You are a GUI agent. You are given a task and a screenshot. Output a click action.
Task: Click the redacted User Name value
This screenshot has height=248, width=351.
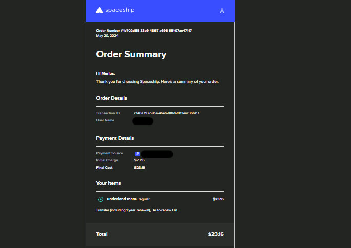pyautogui.click(x=143, y=121)
